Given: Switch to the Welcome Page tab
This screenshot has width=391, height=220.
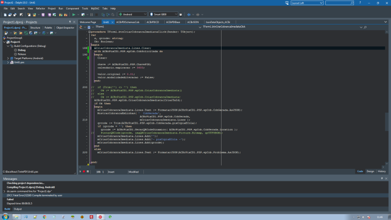Looking at the screenshot, I should click(x=88, y=22).
